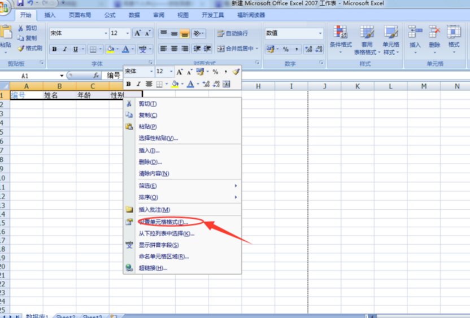Click the Cut icon in ribbon clipboard group
Screen dimensions: 470x318
tap(20, 28)
